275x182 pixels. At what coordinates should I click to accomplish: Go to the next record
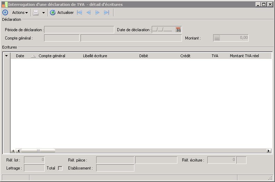tap(97, 12)
